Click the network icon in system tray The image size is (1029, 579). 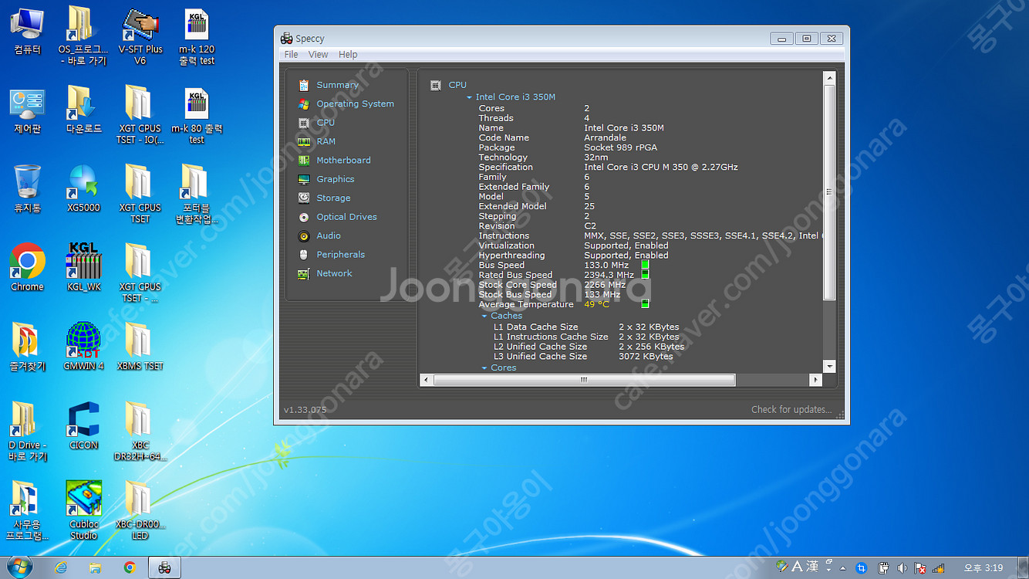tap(938, 568)
